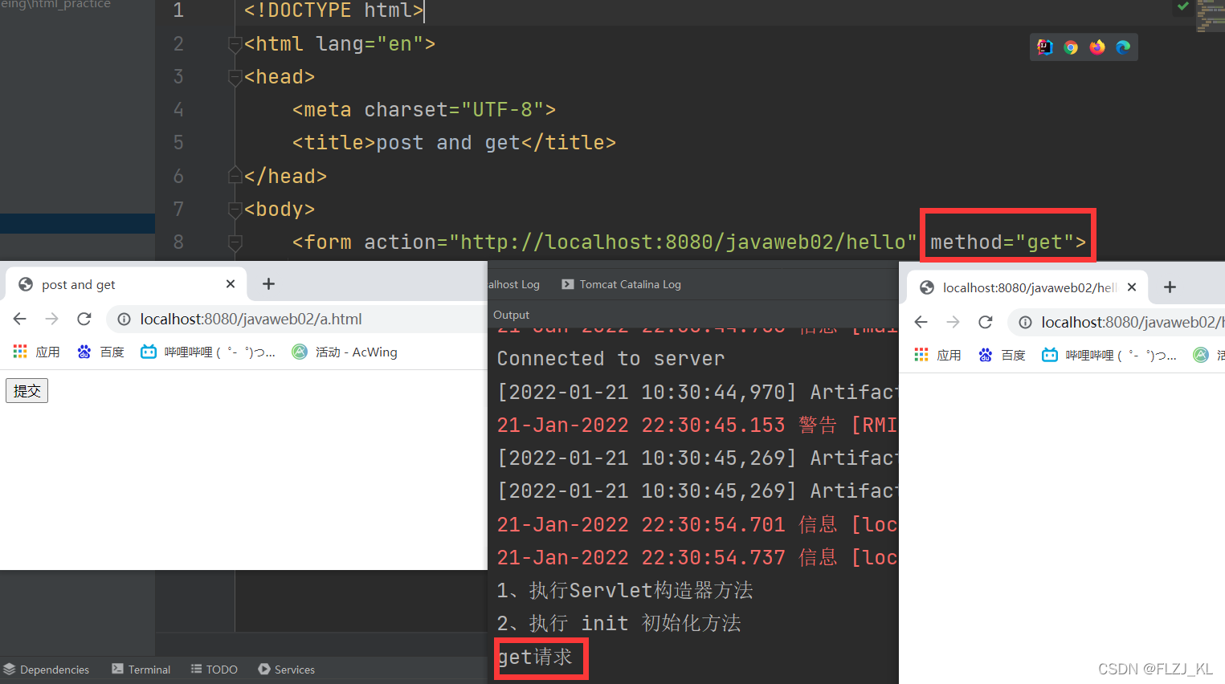
Task: Click console line '2、执行 init 初始化方法'
Action: point(619,624)
